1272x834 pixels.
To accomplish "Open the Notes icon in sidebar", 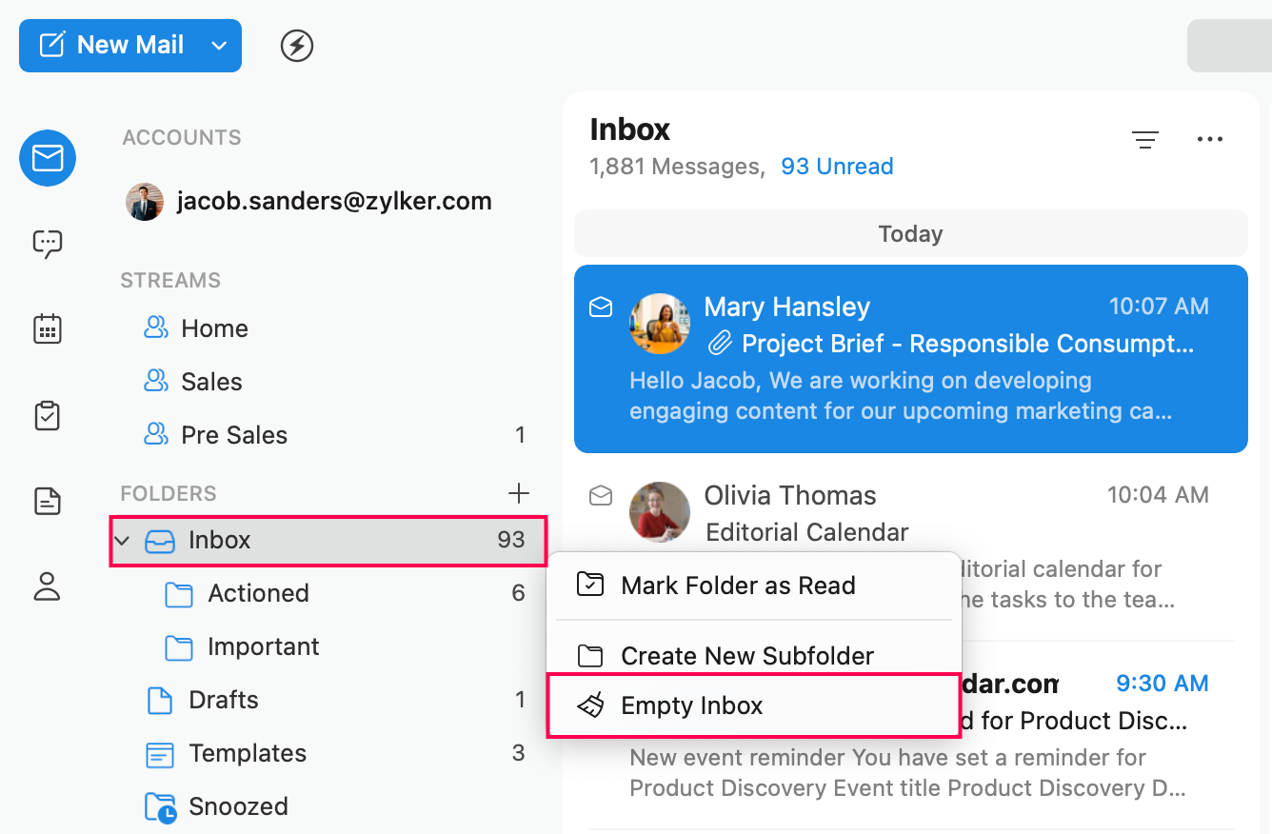I will pos(47,501).
